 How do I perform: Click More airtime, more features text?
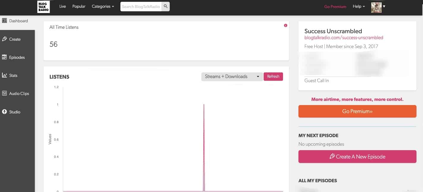pyautogui.click(x=357, y=99)
